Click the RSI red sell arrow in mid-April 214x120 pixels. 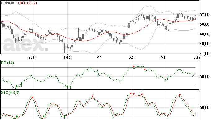point(145,69)
